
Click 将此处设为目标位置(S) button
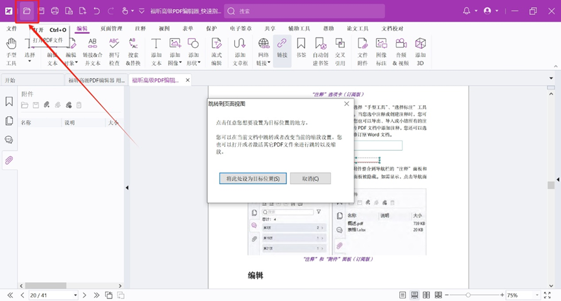[x=253, y=178]
